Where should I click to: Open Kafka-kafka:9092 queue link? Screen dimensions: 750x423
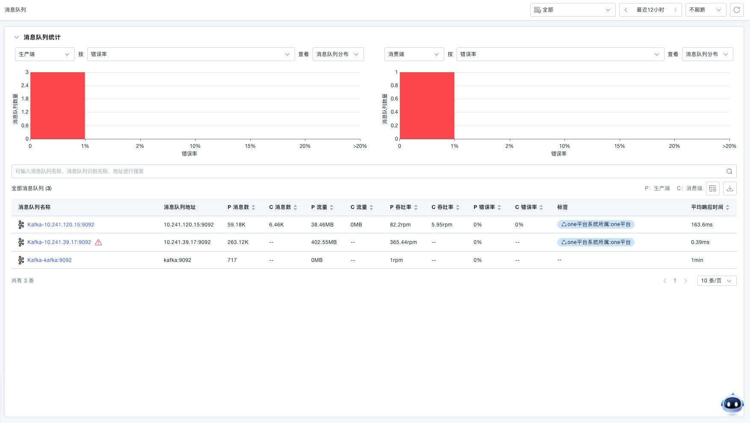coord(50,260)
